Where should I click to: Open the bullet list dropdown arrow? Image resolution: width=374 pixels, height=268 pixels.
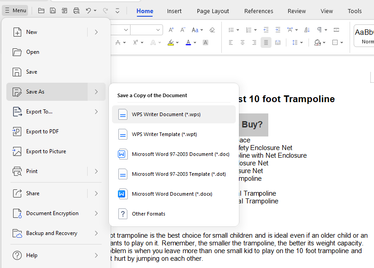238,29
